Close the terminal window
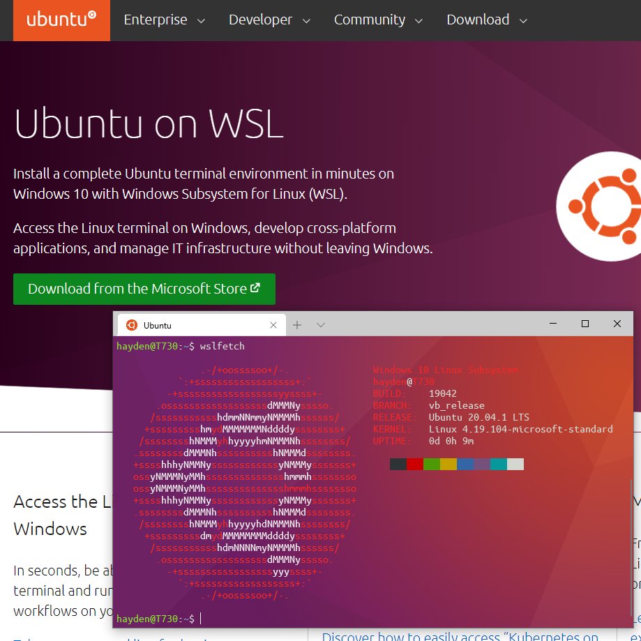Image resolution: width=641 pixels, height=641 pixels. click(617, 324)
